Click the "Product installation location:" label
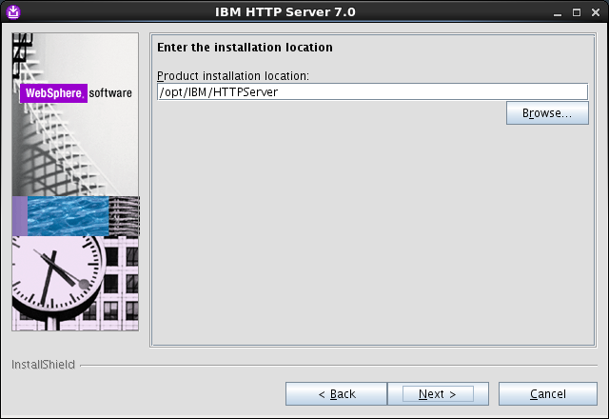 point(233,76)
